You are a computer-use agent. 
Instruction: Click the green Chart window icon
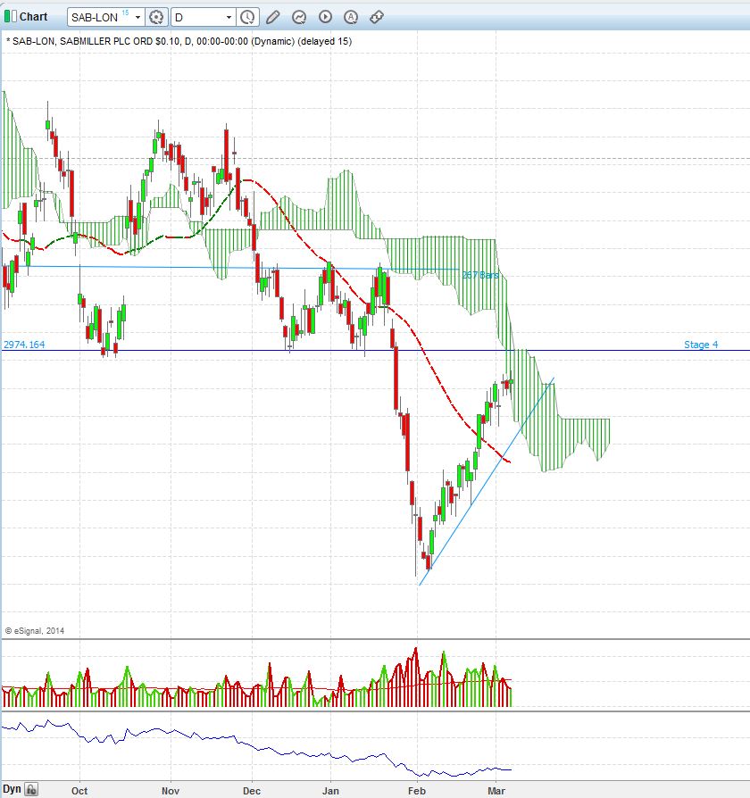[10, 17]
